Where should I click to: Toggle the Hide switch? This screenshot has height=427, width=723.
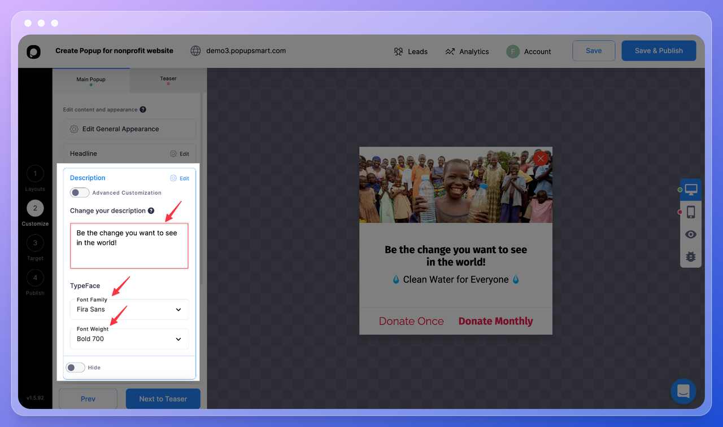(x=76, y=367)
